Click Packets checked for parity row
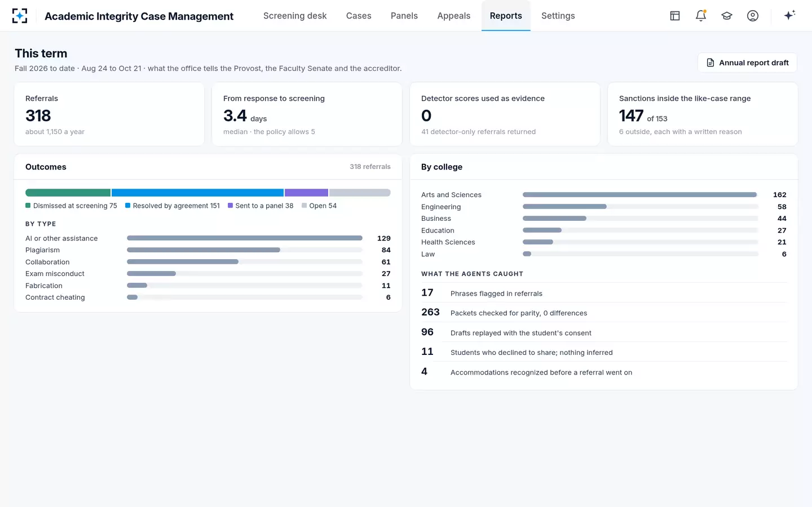 (604, 313)
